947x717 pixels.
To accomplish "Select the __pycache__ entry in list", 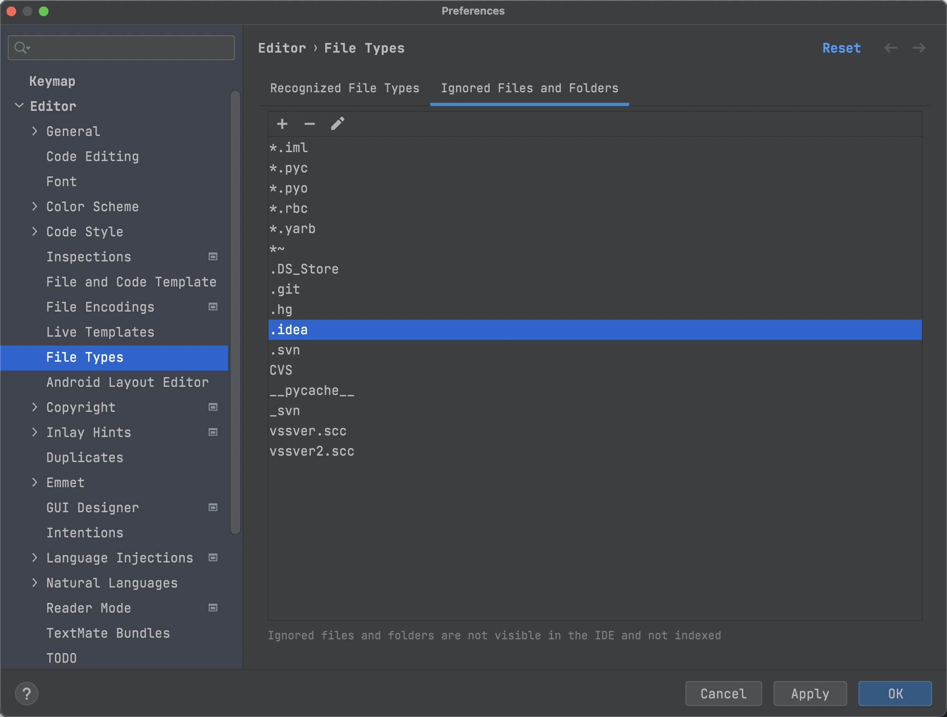I will (312, 390).
